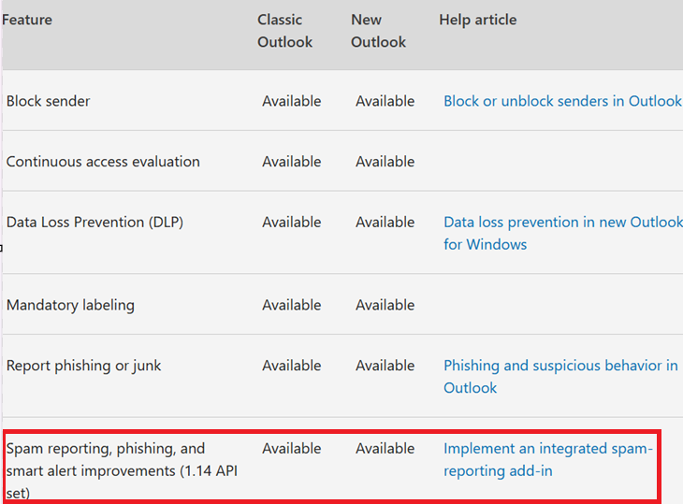Screen dimensions: 683x504
Task: Click Classic Outlook Available in Block sender row
Action: (292, 101)
